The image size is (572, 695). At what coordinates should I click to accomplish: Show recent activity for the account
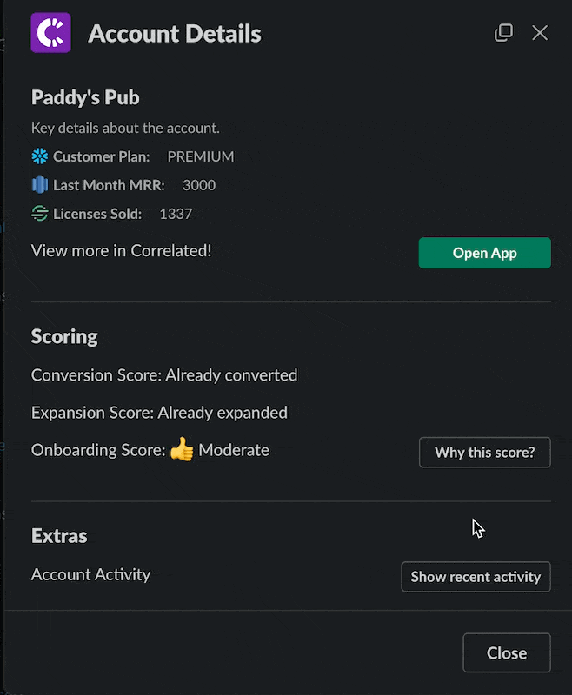pyautogui.click(x=476, y=577)
